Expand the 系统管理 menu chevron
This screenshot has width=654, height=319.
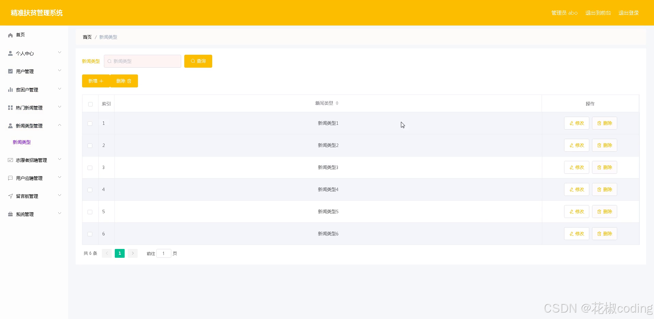60,213
